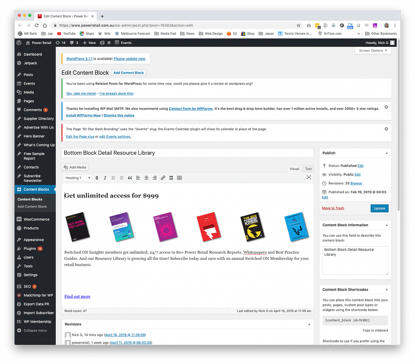Click the content block title field

coord(188,153)
